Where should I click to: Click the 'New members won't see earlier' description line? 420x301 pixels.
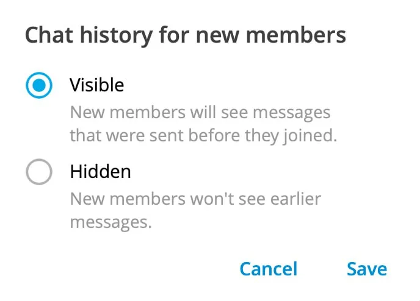pos(195,199)
